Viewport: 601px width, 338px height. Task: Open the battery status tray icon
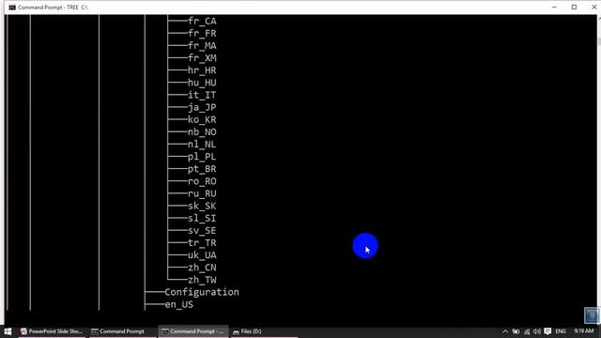point(516,331)
